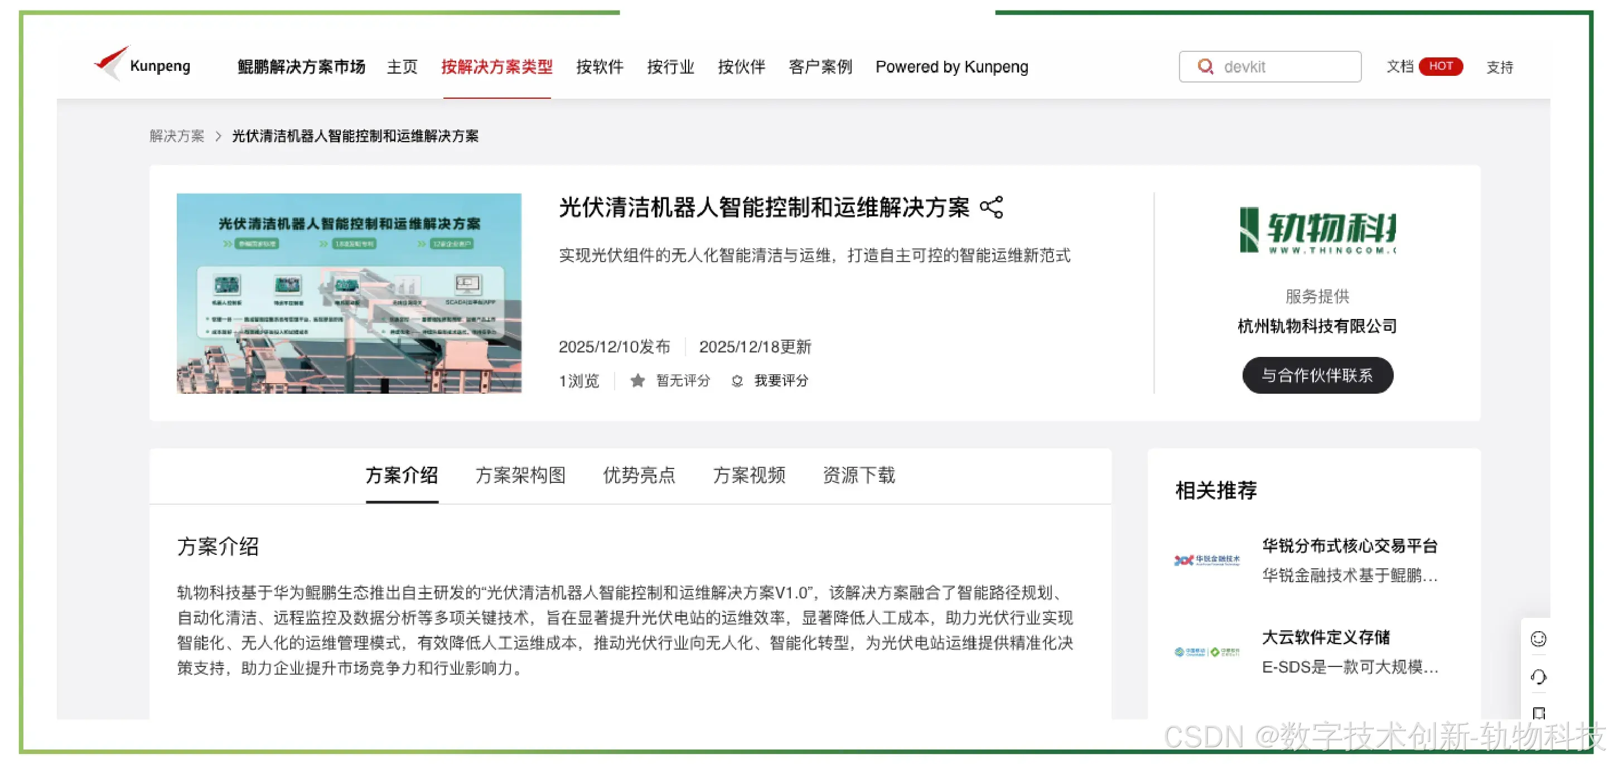
Task: Open the 按软件 navigation menu
Action: pyautogui.click(x=599, y=67)
